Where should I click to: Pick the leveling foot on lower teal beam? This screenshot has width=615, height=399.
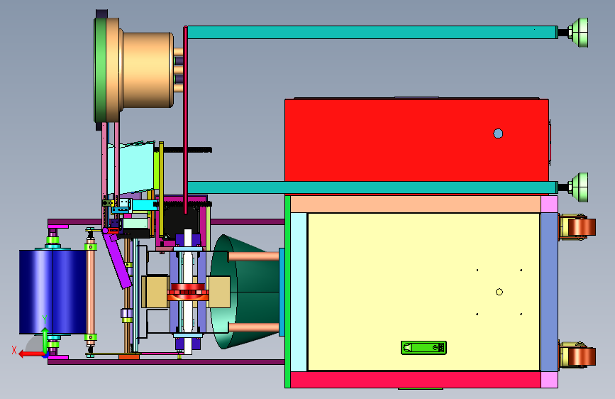pyautogui.click(x=580, y=187)
